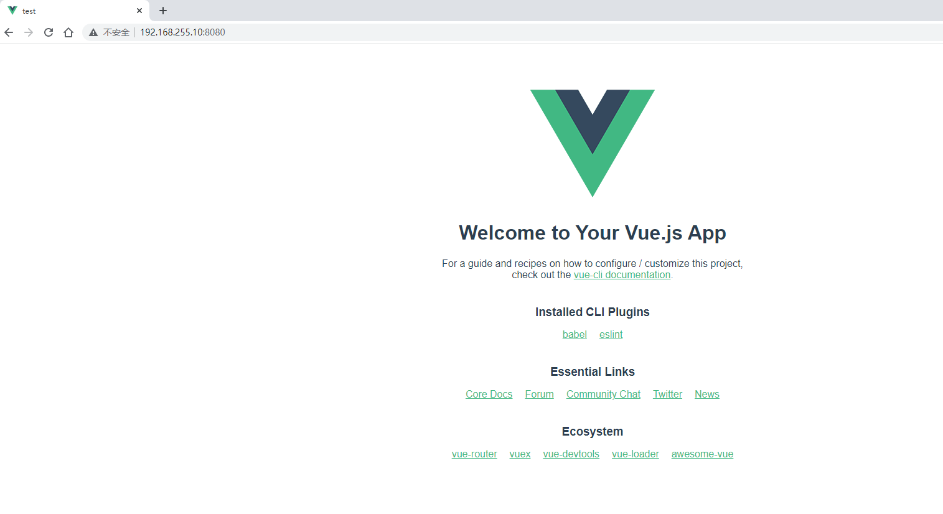This screenshot has height=514, width=943.
Task: Click the Vue logo image
Action: (593, 143)
